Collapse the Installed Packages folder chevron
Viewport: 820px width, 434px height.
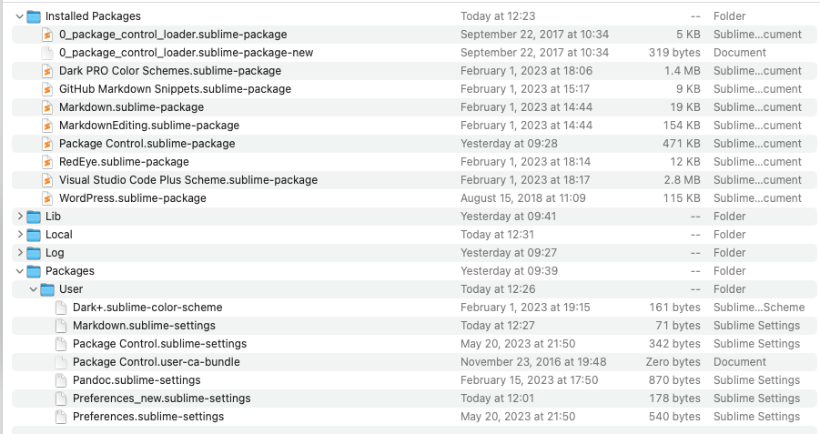pyautogui.click(x=20, y=16)
